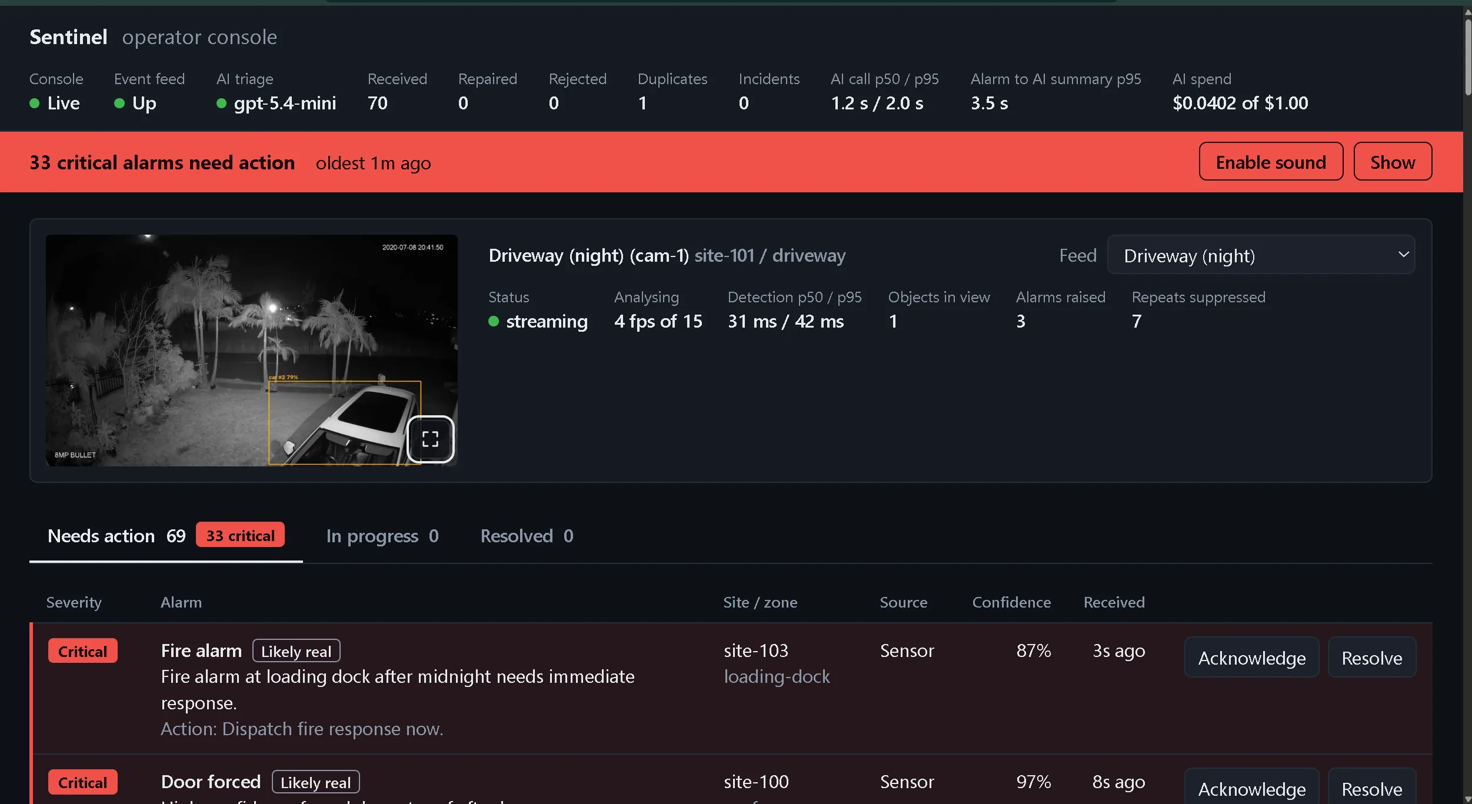Acknowledge the Fire alarm at site-103
The width and height of the screenshot is (1472, 804).
pos(1251,658)
